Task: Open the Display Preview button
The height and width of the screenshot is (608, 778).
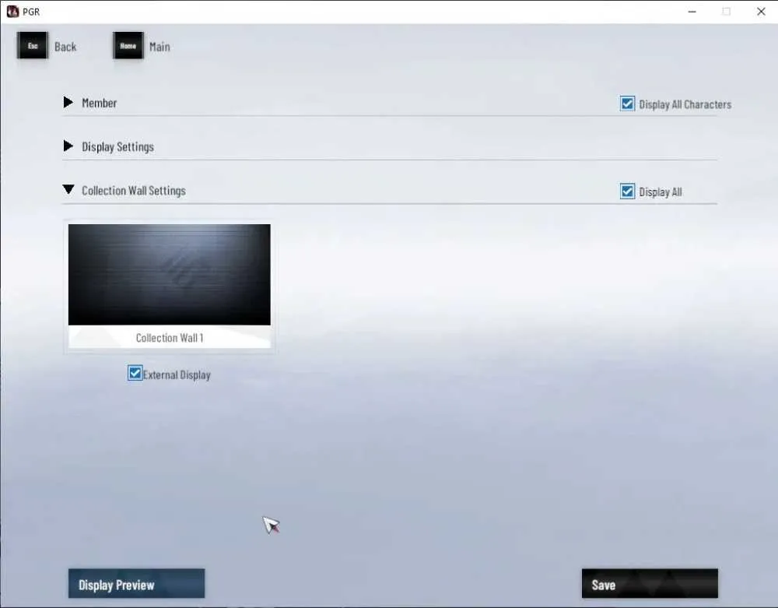Action: coord(136,584)
